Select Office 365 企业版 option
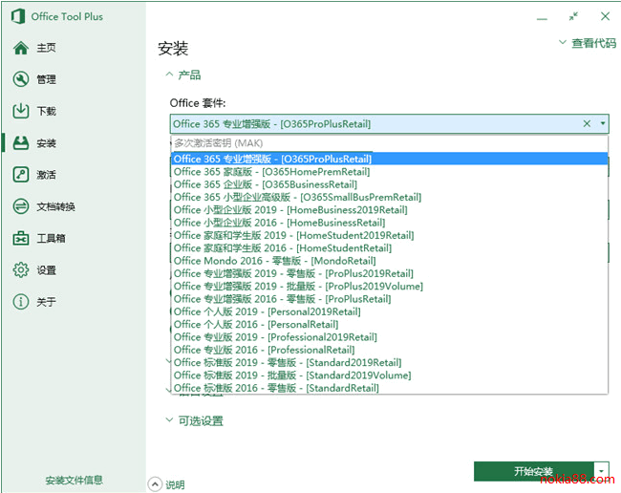The width and height of the screenshot is (621, 493). pos(390,184)
